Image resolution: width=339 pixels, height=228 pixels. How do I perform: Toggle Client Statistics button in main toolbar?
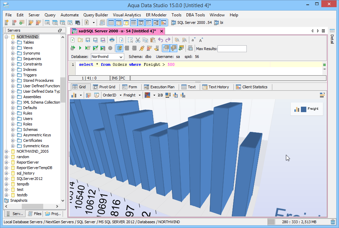point(164,22)
